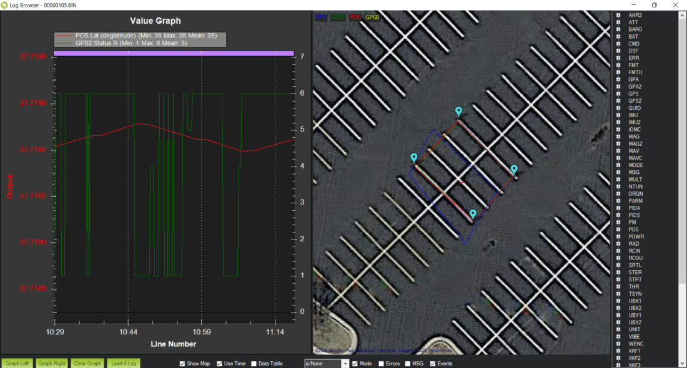This screenshot has height=368, width=687.
Task: Click the yellow GPSB legend label on map
Action: pyautogui.click(x=372, y=17)
